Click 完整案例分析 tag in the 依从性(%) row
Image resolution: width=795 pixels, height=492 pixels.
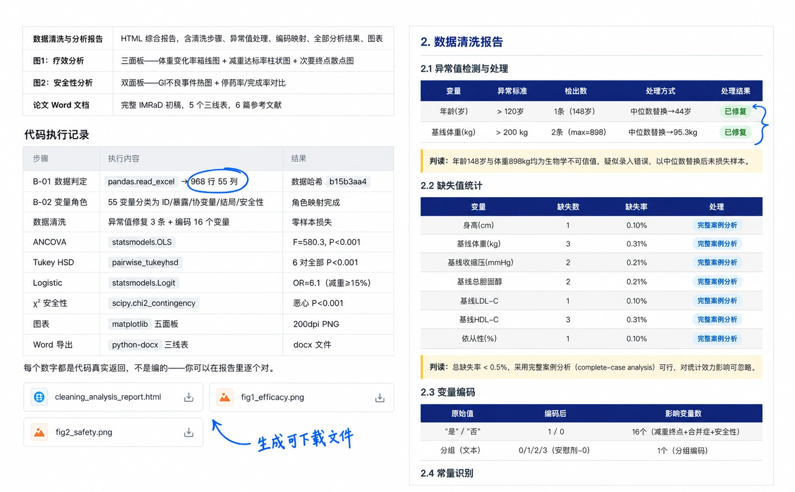(x=717, y=338)
